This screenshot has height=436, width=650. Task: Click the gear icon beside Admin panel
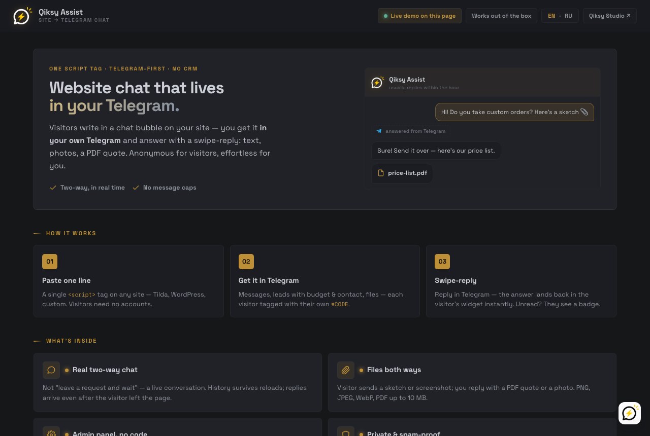[x=51, y=432]
